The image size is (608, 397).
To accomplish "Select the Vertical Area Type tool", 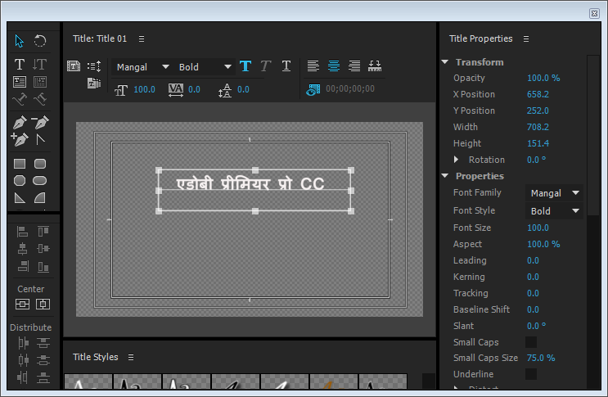I will pos(40,82).
